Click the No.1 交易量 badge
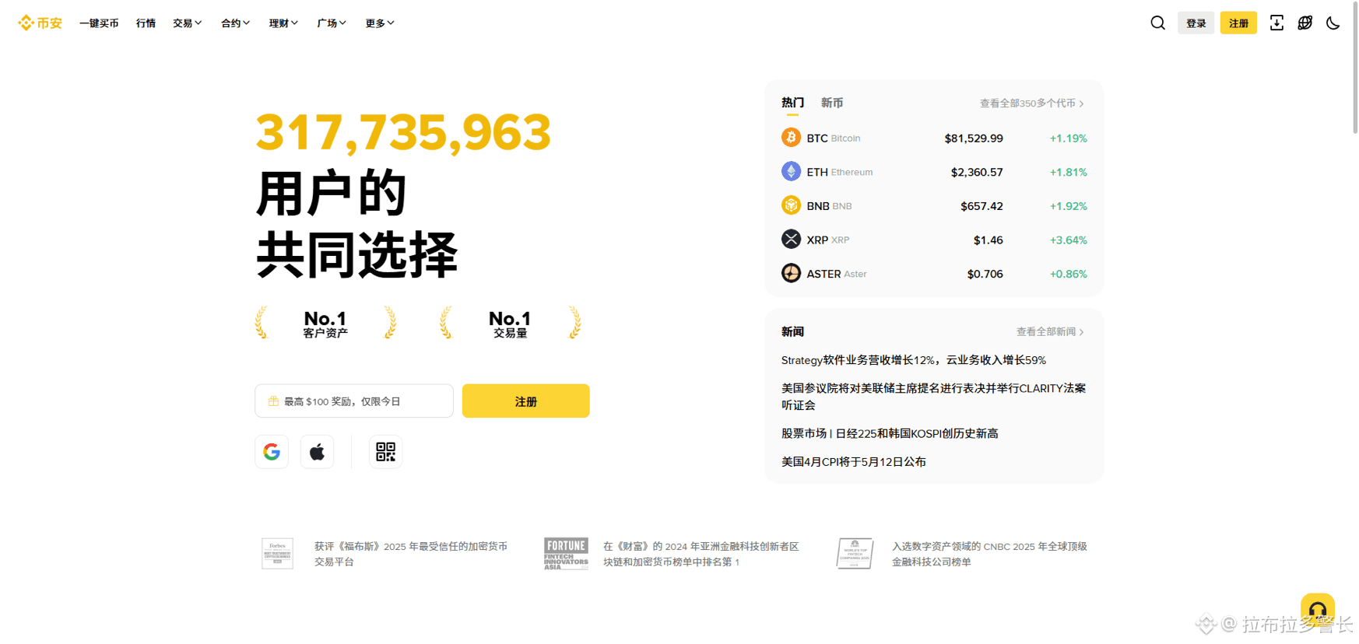1359x644 pixels. [510, 324]
